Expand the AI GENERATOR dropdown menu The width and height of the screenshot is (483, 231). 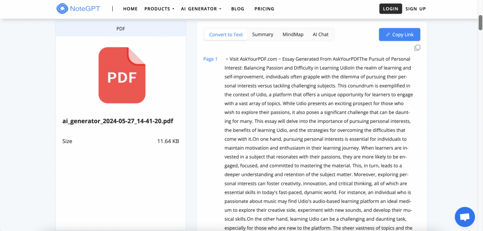201,9
